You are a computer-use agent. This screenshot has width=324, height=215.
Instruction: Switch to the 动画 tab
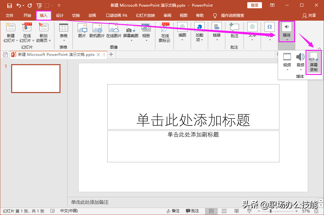coord(92,16)
